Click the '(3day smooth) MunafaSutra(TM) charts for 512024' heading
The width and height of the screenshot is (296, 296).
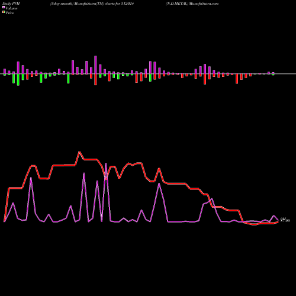92,4
